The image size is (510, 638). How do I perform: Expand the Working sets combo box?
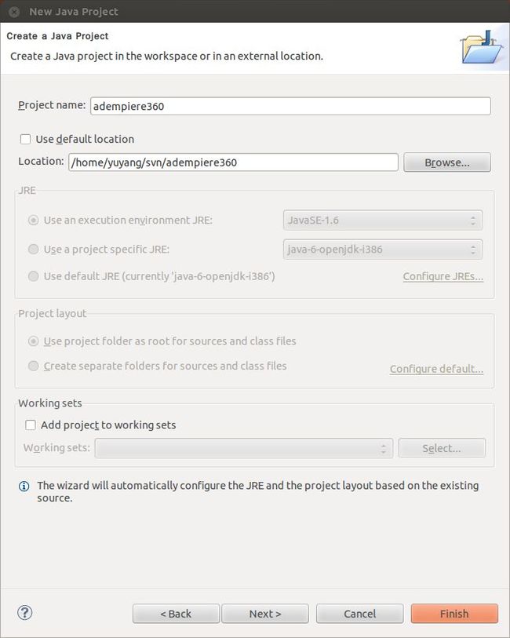[x=244, y=448]
